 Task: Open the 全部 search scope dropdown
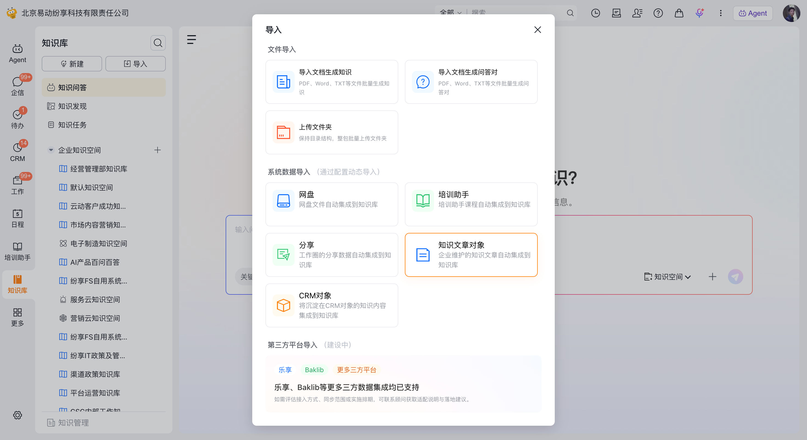[x=450, y=13]
